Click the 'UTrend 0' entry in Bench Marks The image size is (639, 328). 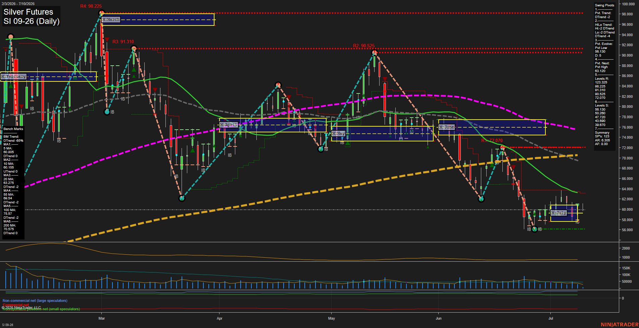10,172
